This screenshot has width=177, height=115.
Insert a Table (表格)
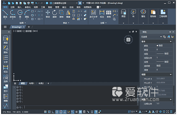coord(109,14)
